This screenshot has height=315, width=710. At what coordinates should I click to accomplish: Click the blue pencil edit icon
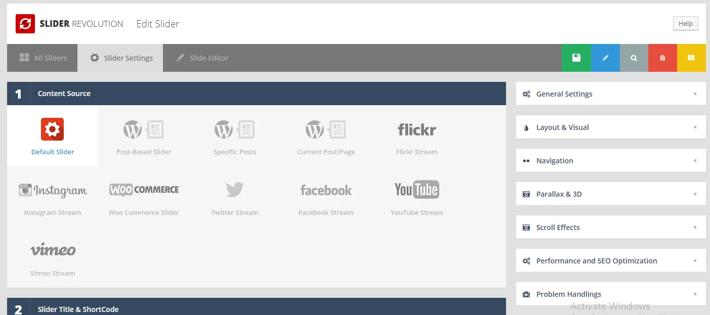tap(605, 58)
